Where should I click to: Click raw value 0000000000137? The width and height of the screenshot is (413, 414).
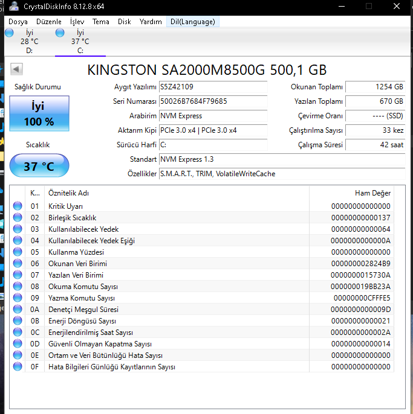click(x=360, y=217)
